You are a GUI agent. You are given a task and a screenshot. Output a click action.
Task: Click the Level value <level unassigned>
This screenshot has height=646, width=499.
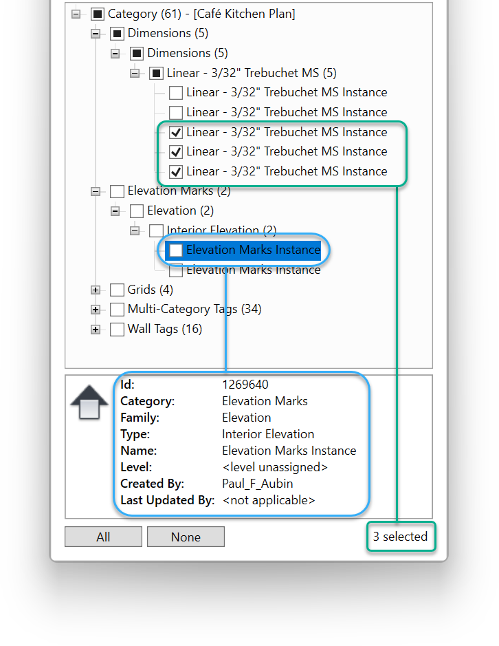275,467
